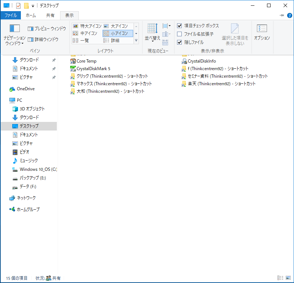Toggle the Details window pane
The height and width of the screenshot is (283, 294).
click(x=43, y=39)
